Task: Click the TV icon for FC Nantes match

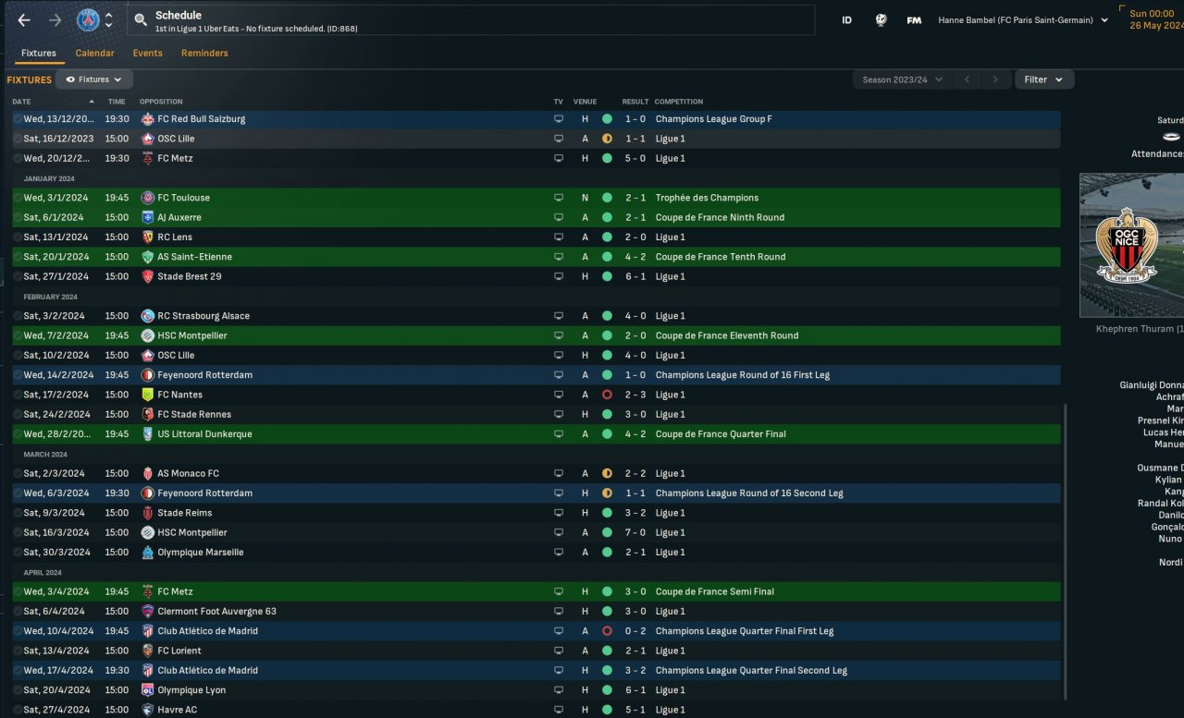Action: tap(559, 395)
